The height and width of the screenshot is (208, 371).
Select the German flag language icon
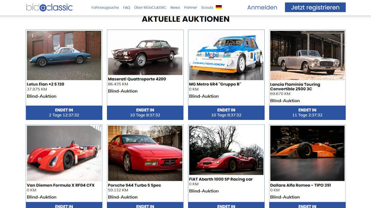(219, 7)
